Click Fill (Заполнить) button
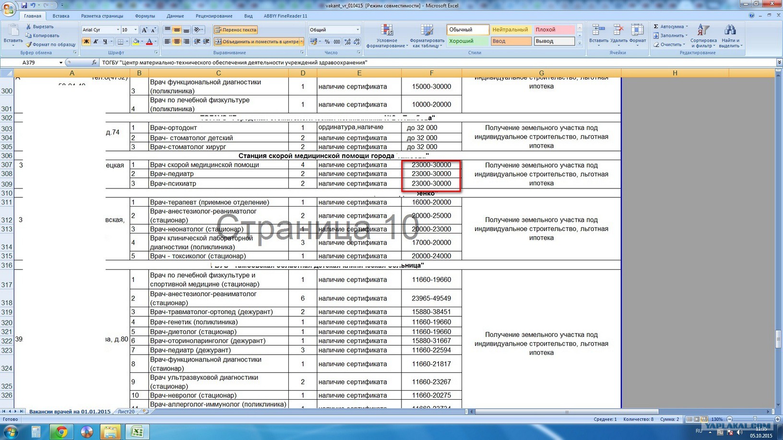The height and width of the screenshot is (440, 783). pyautogui.click(x=670, y=35)
